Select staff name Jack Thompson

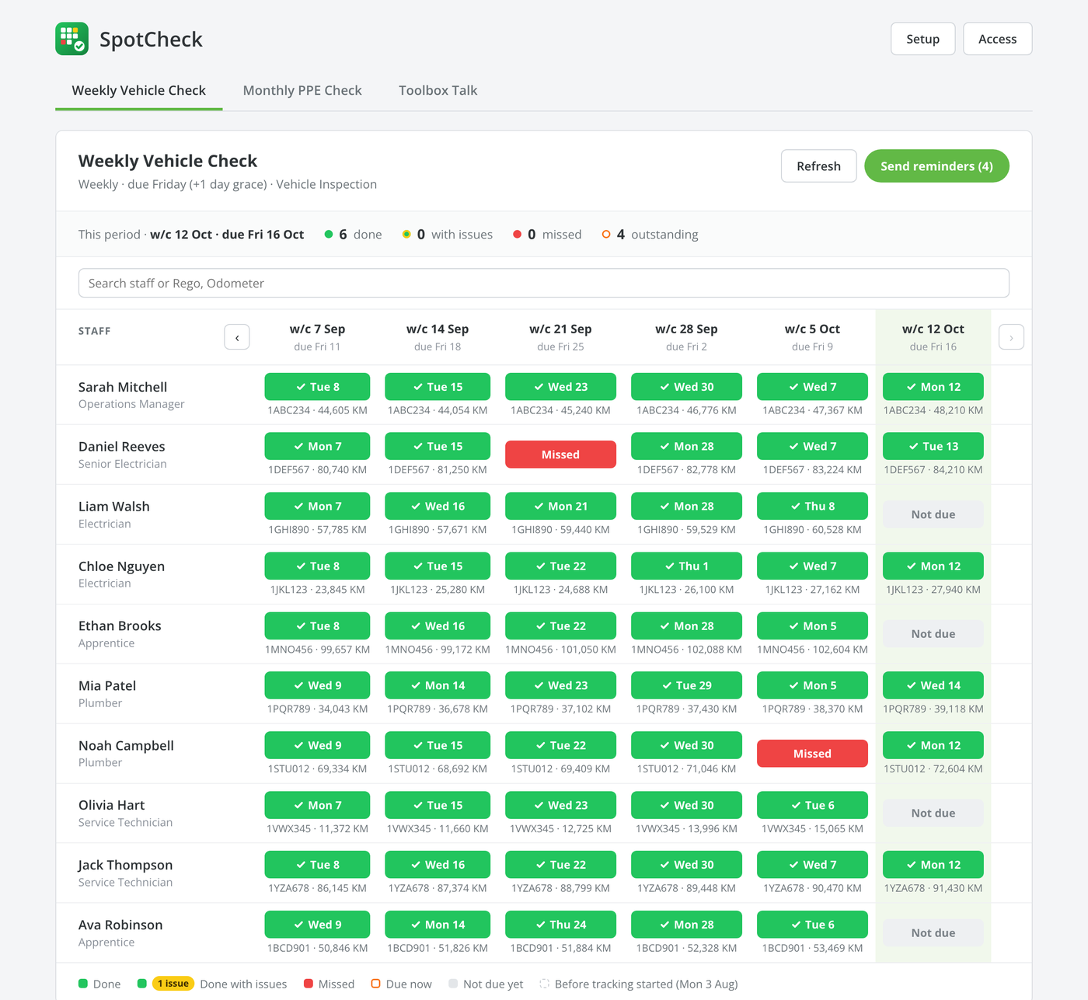coord(126,865)
